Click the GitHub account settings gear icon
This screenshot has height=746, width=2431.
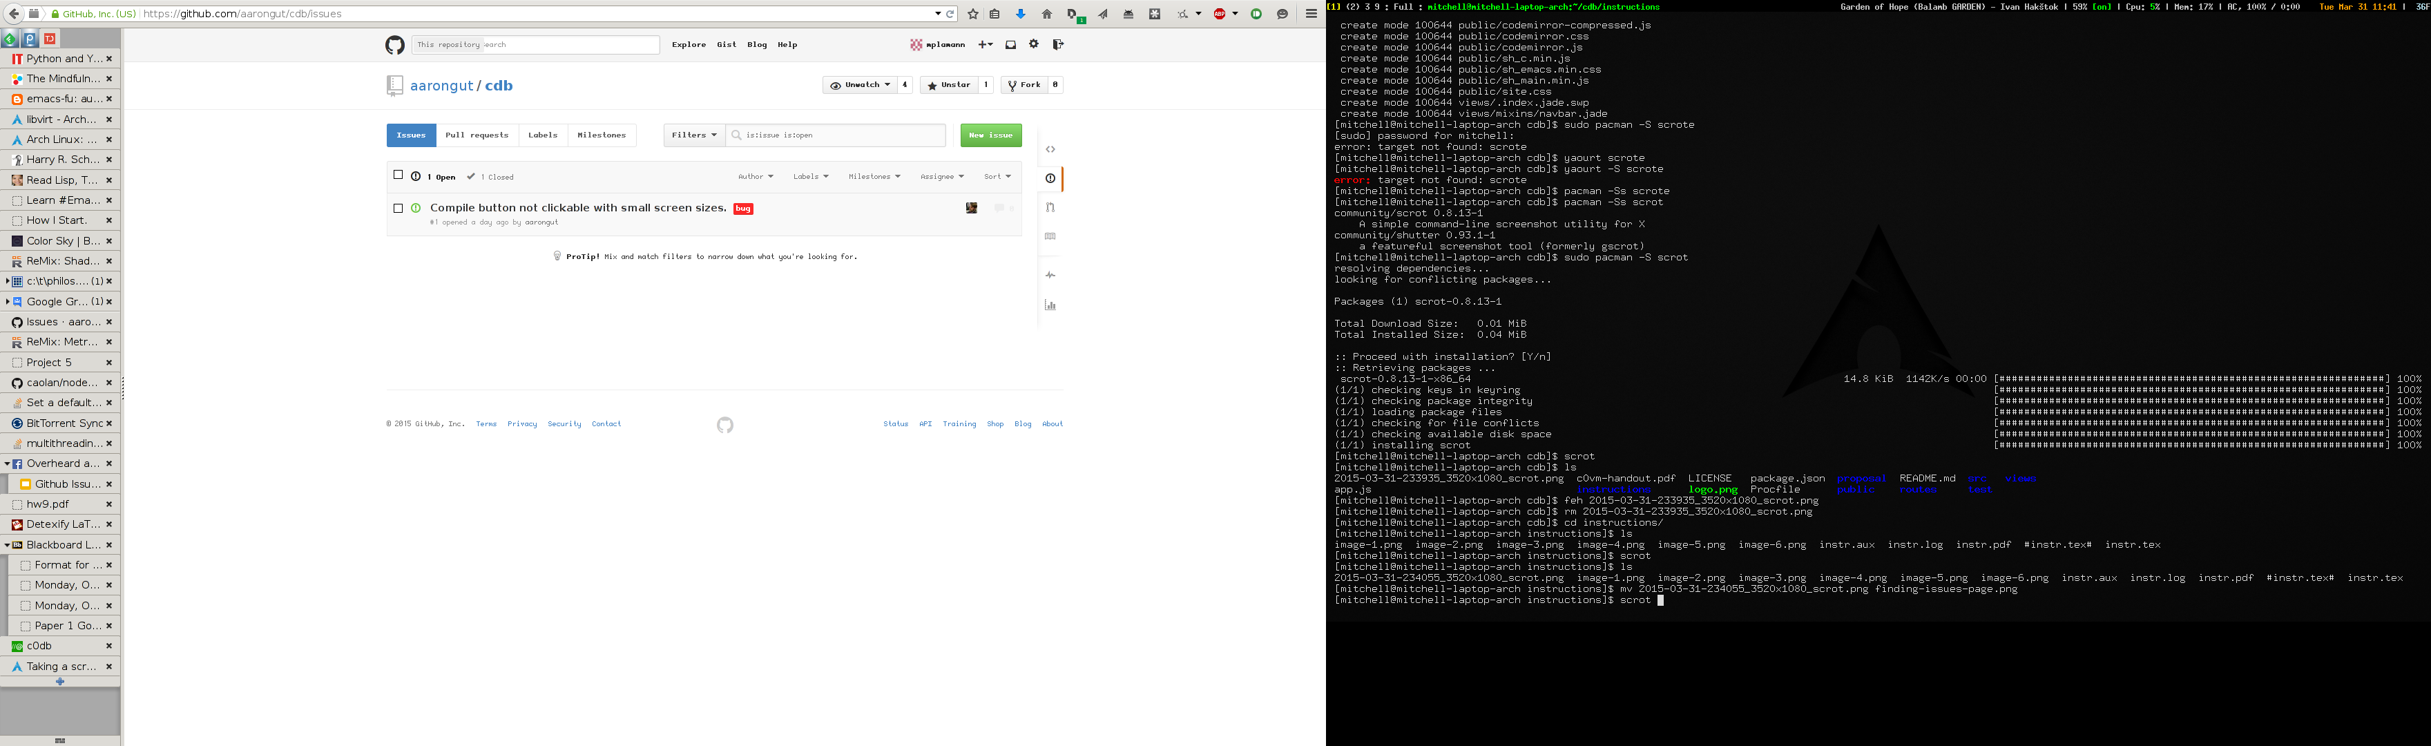(1035, 44)
